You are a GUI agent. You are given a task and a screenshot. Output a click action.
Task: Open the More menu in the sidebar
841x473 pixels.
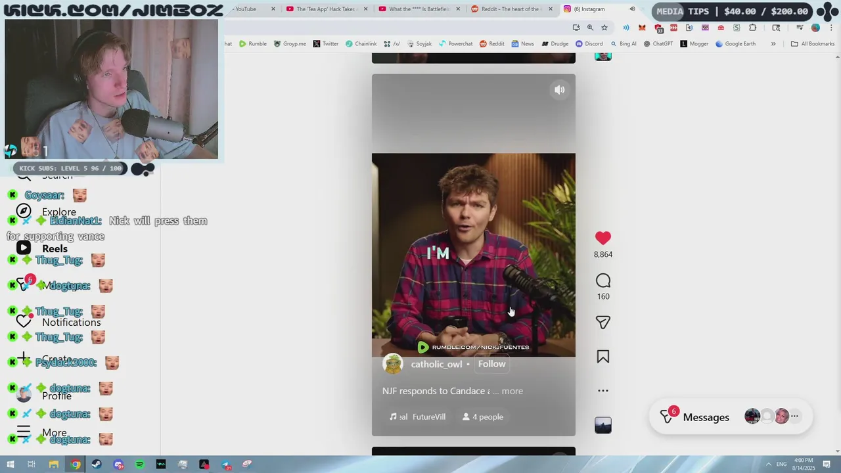coord(41,432)
